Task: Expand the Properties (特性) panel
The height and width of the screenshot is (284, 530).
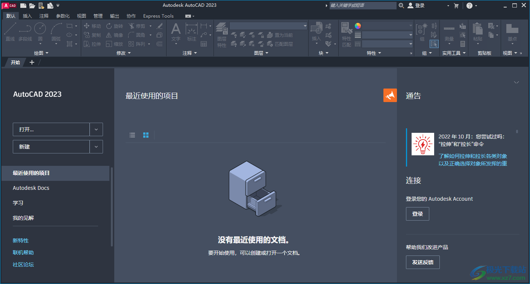Action: click(374, 53)
